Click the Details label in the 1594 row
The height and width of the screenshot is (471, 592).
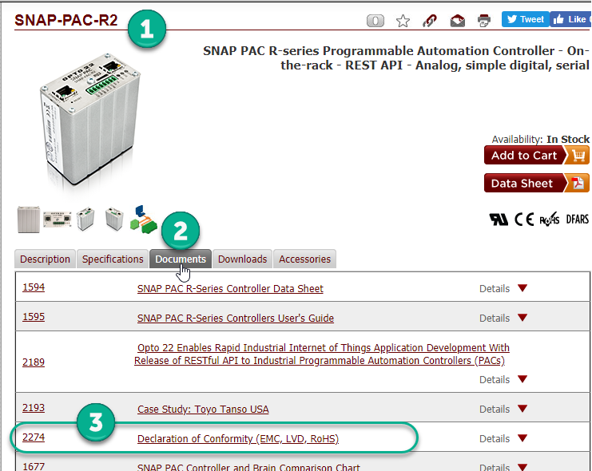[x=495, y=289]
